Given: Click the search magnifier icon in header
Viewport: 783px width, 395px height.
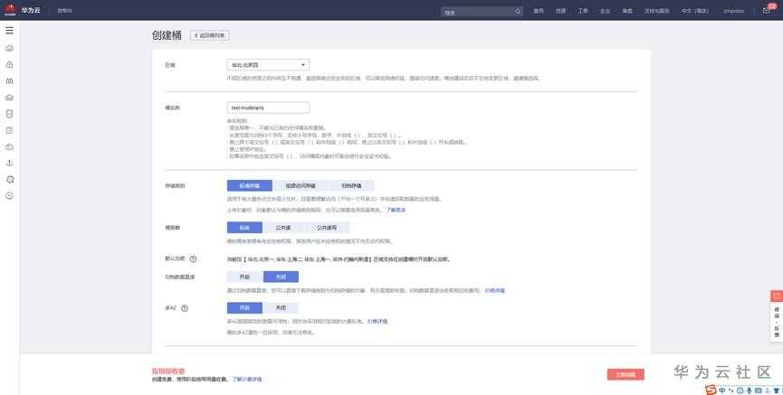Looking at the screenshot, I should (x=518, y=12).
